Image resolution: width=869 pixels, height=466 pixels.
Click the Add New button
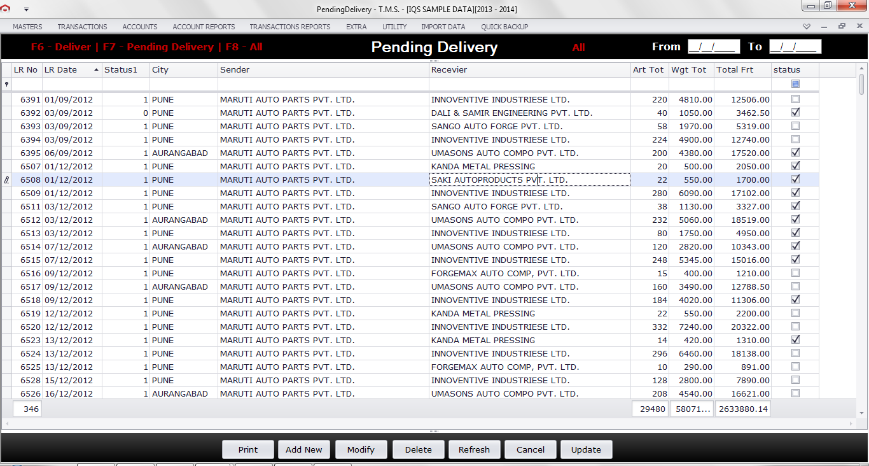304,449
